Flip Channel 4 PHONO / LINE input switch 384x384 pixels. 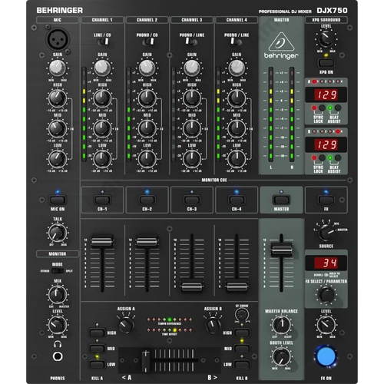(236, 41)
